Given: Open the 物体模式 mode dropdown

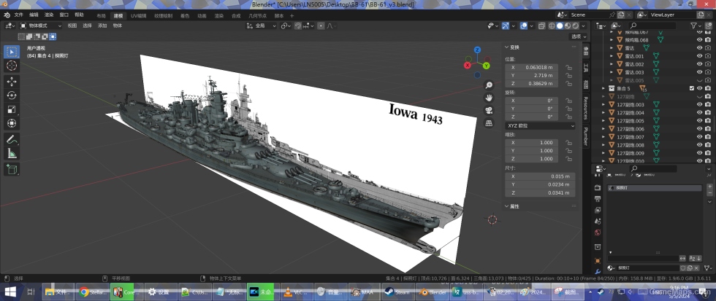Looking at the screenshot, I should pyautogui.click(x=41, y=26).
